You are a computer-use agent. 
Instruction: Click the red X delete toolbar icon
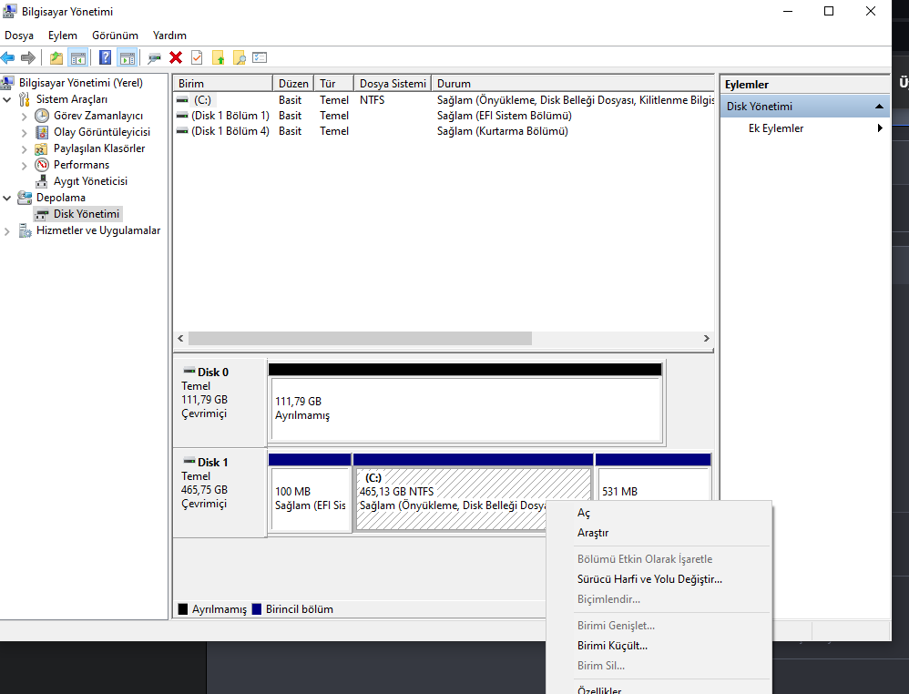pyautogui.click(x=176, y=58)
